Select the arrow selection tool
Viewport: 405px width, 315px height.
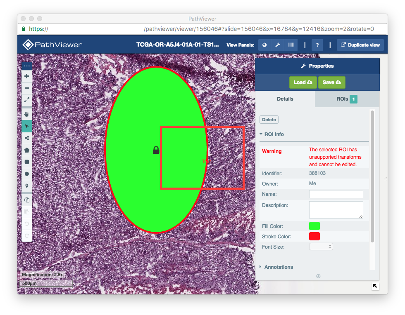(x=26, y=126)
